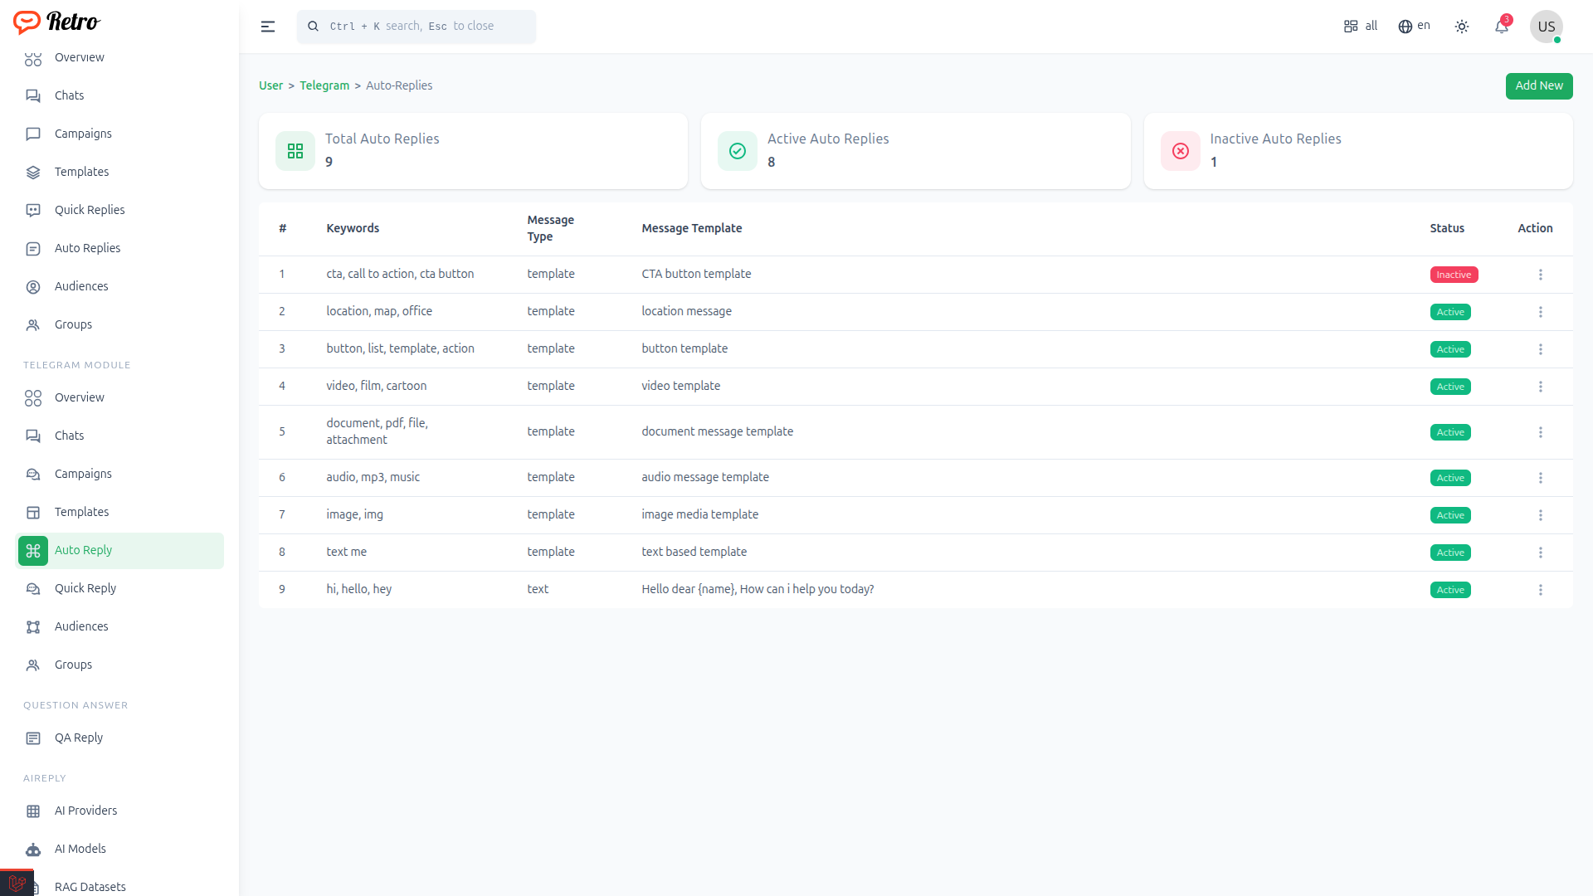Click the Active Auto Replies checkmark icon
The width and height of the screenshot is (1593, 896).
click(x=738, y=151)
